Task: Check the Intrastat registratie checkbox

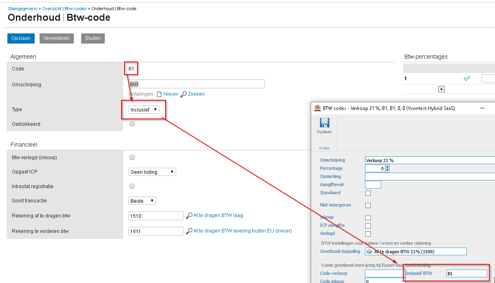Action: coord(132,186)
